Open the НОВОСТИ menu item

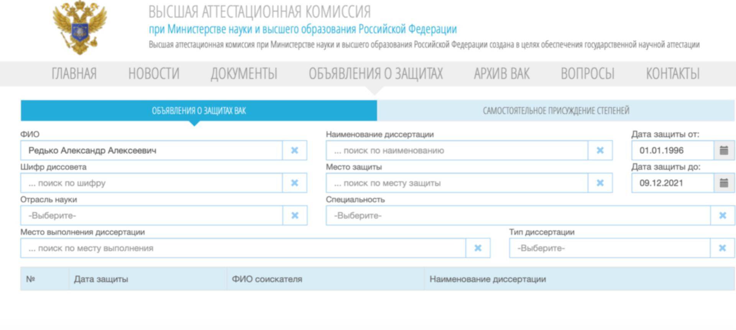tap(154, 74)
